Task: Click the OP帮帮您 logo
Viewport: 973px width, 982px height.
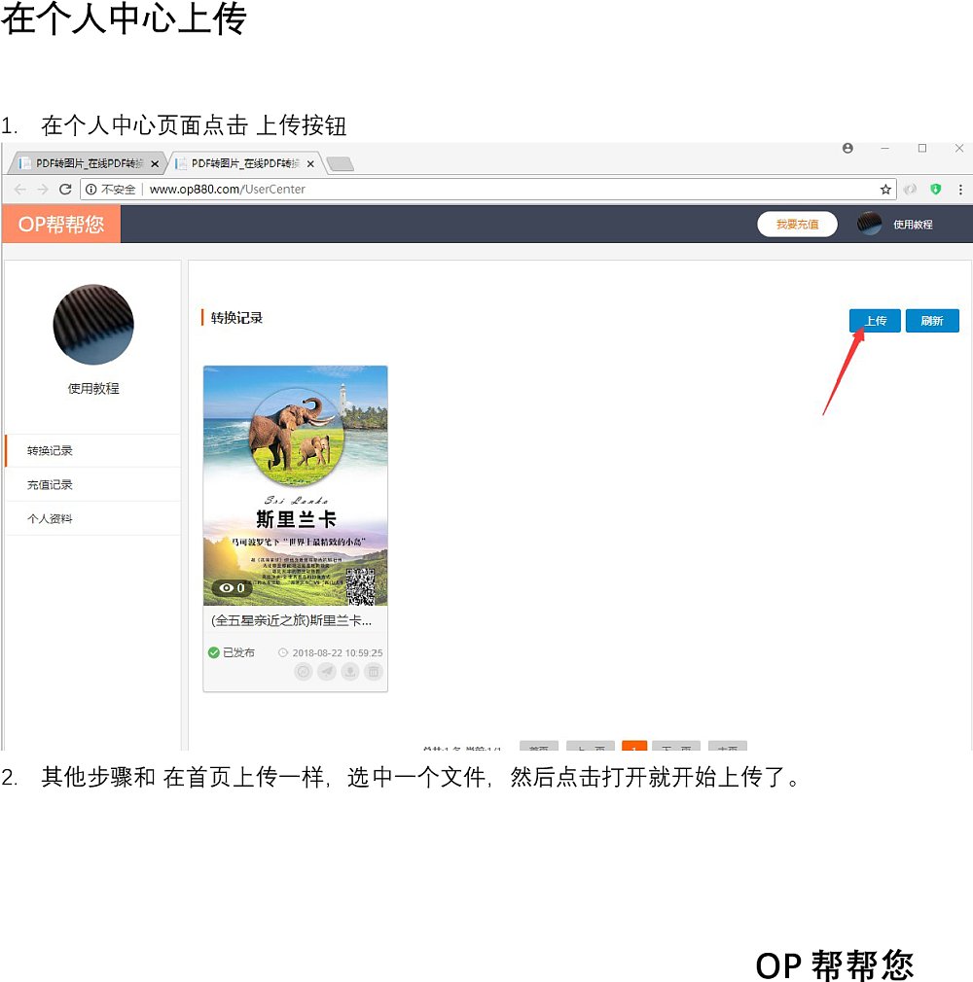Action: click(x=60, y=225)
